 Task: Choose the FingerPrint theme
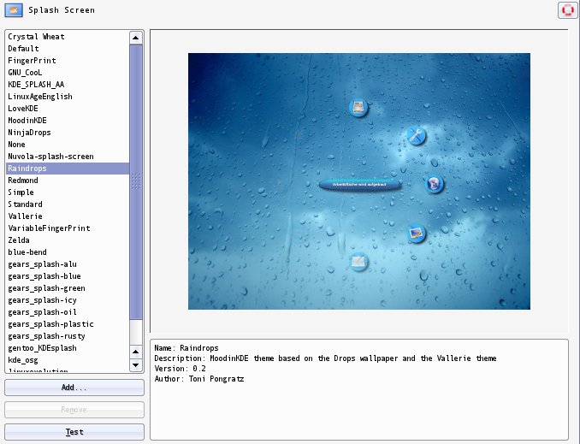pos(68,60)
